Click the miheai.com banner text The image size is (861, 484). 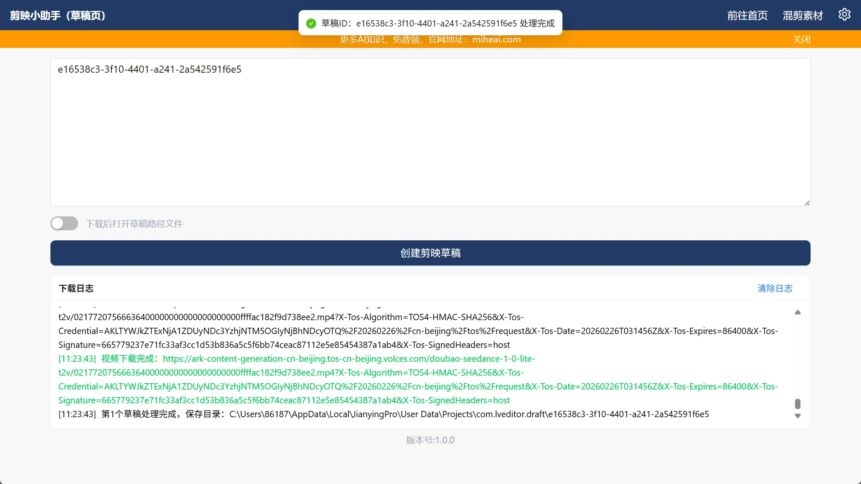click(x=496, y=39)
